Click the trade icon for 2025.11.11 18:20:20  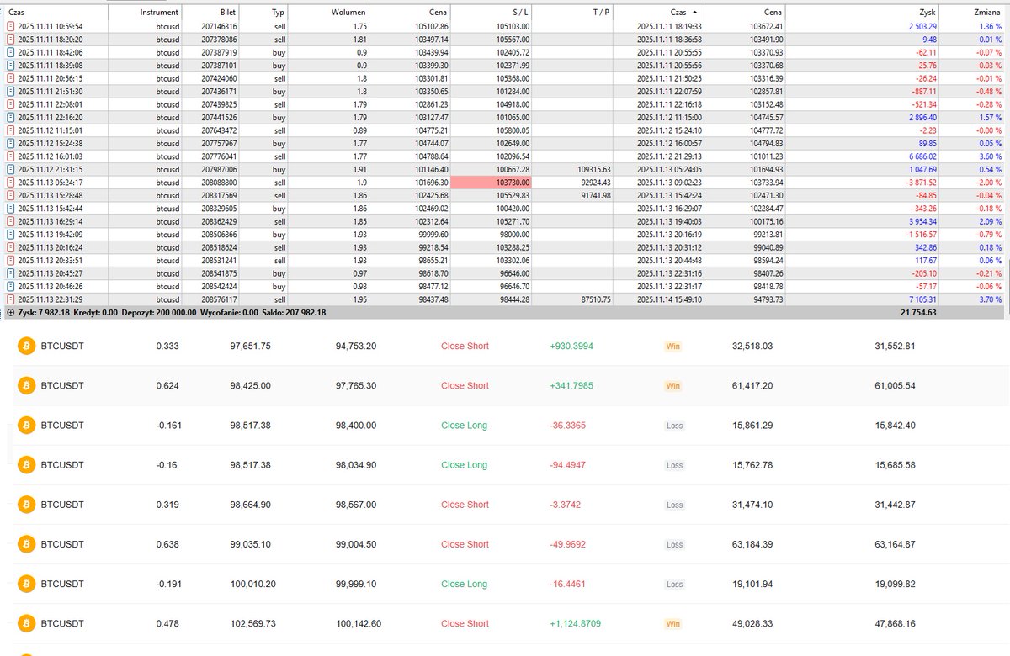tap(10, 39)
